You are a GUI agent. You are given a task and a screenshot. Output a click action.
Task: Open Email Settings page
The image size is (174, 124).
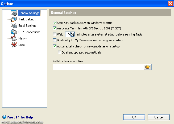pos(27,26)
